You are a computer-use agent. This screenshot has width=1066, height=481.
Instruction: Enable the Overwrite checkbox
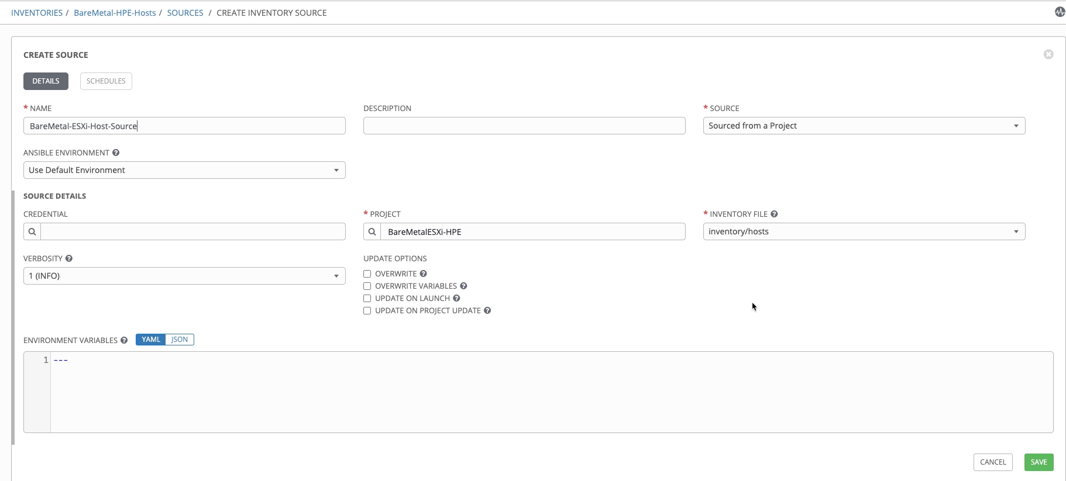[x=367, y=274]
